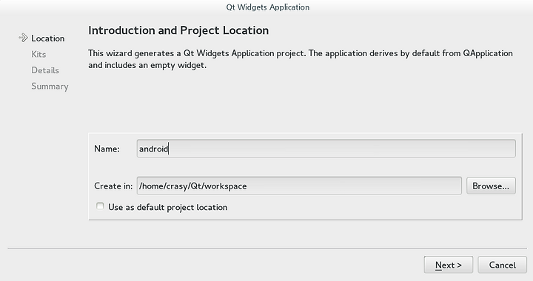Focus the Name input field
Screen dimensions: 533x281
pos(326,149)
